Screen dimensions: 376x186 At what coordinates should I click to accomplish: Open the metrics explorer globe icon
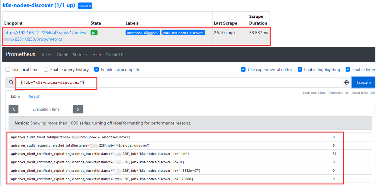[x=346, y=82]
